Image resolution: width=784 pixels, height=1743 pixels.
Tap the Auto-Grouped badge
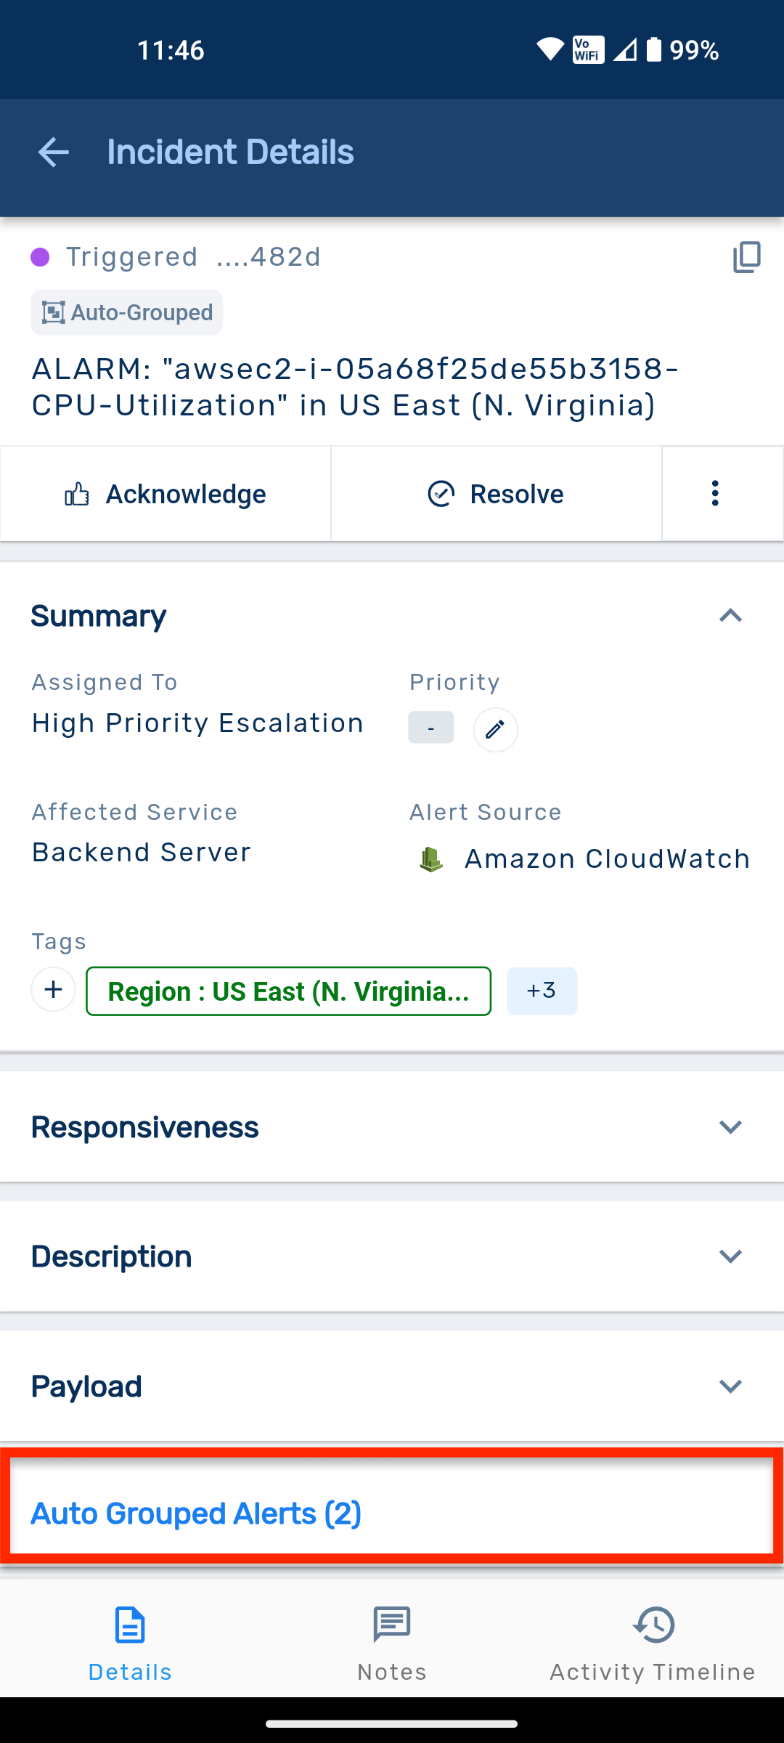(126, 313)
